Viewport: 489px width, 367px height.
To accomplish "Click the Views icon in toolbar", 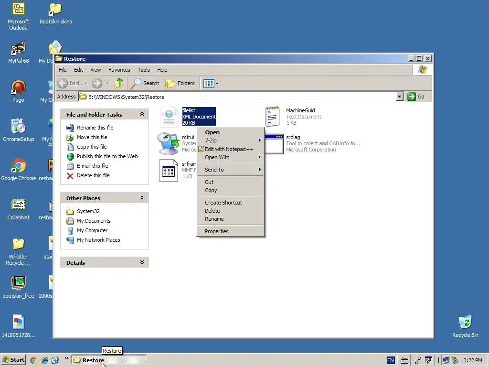I will coord(209,83).
